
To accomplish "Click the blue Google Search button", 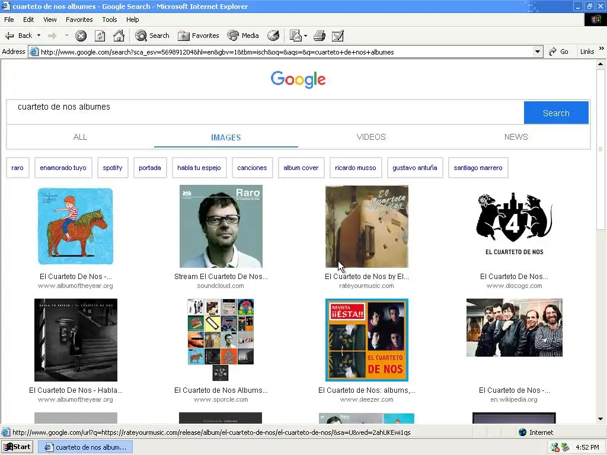I will 556,113.
